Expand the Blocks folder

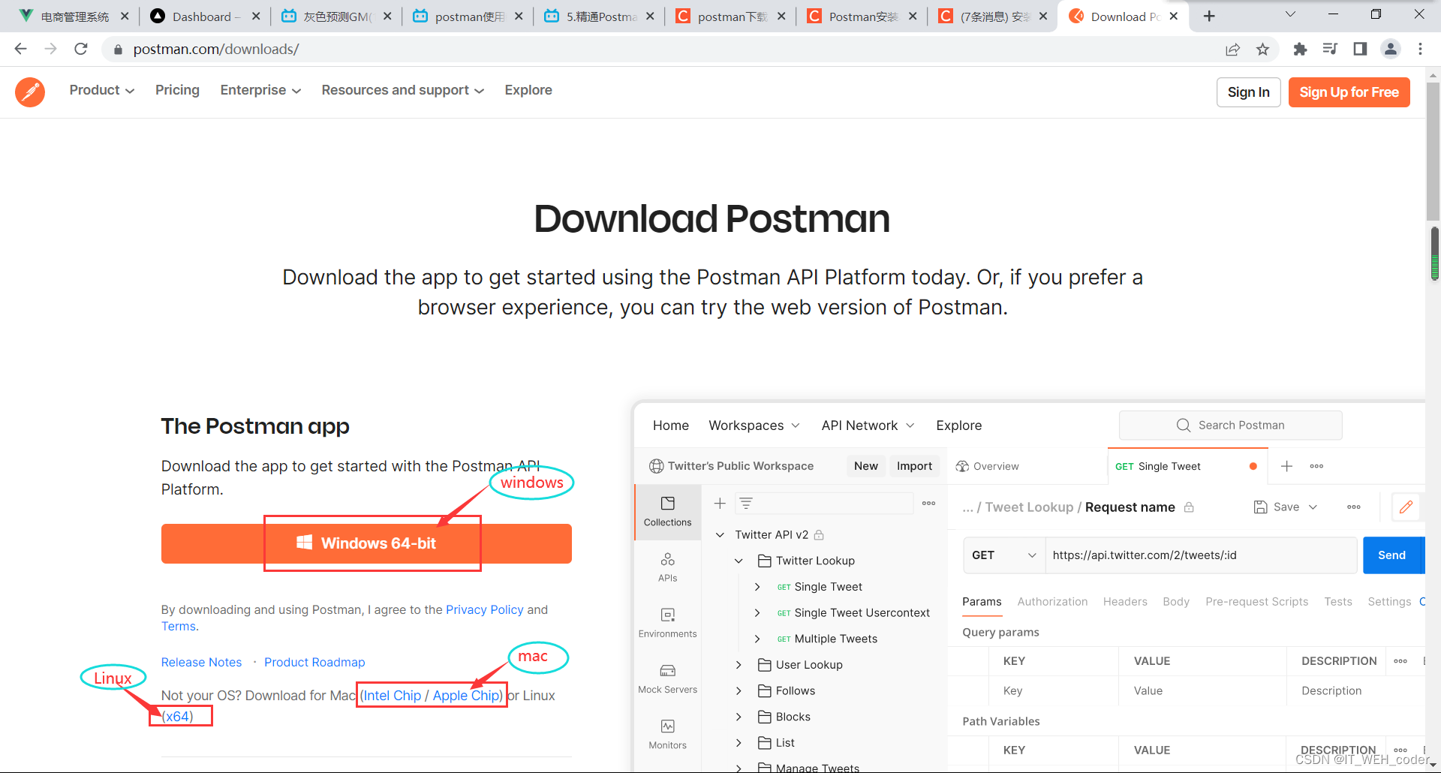pyautogui.click(x=739, y=717)
